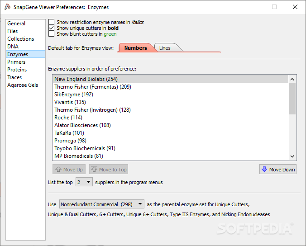The image size is (306, 246).
Task: Open the Files preferences section
Action: pos(25,31)
